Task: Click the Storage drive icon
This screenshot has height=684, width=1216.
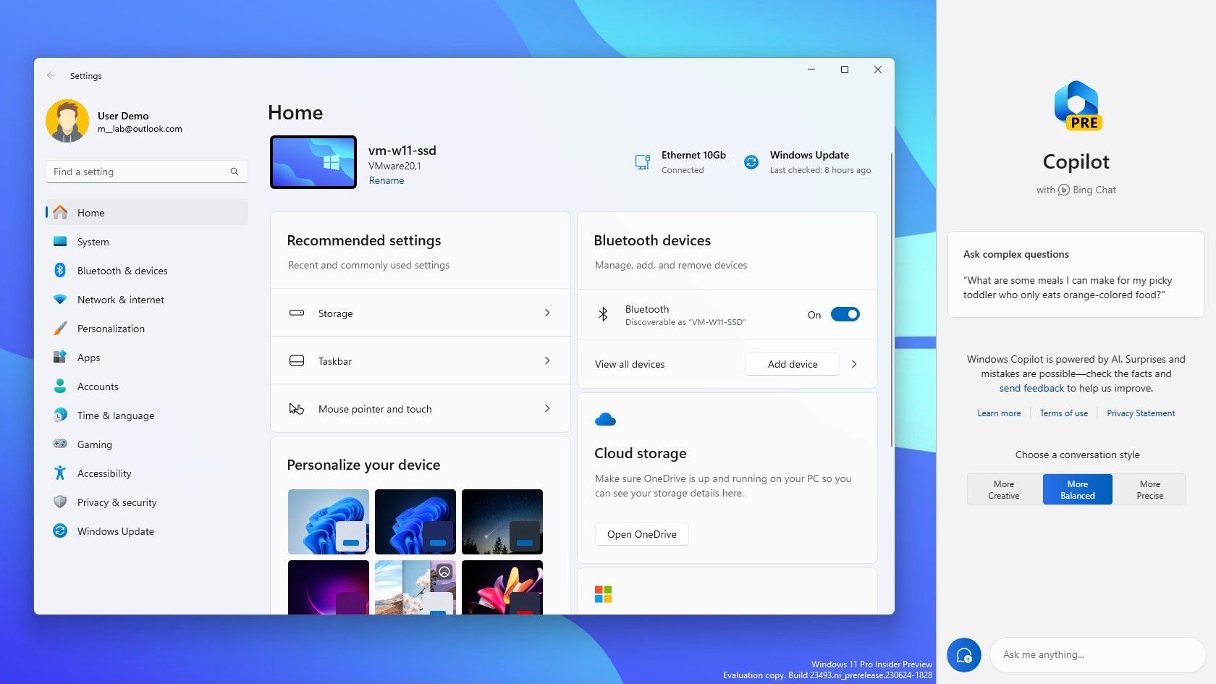Action: 297,313
